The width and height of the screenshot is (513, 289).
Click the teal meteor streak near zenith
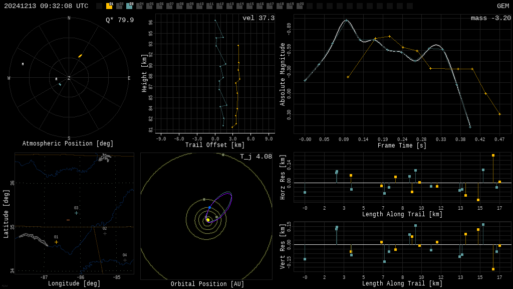pyautogui.click(x=60, y=84)
